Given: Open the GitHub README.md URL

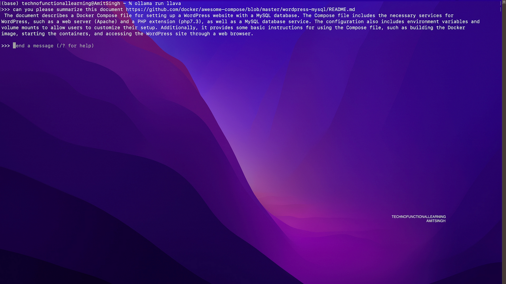Looking at the screenshot, I should (x=240, y=9).
